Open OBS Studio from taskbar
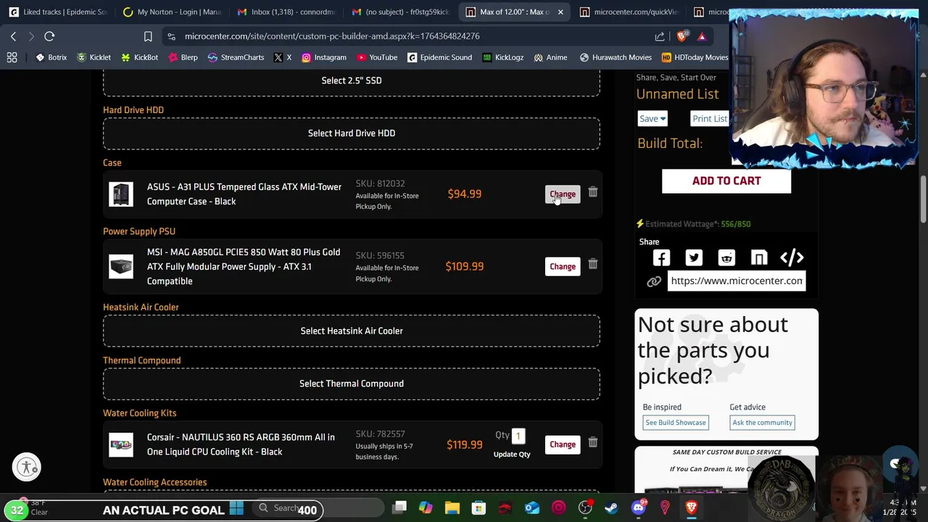Viewport: 928px width, 522px height. pyautogui.click(x=585, y=508)
